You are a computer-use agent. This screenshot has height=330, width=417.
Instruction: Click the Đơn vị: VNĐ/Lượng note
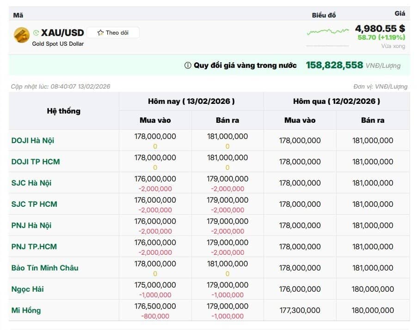point(380,87)
